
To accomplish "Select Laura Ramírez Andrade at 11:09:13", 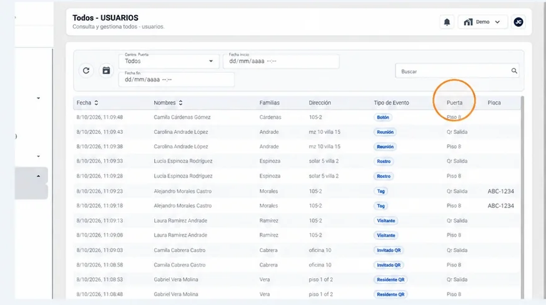I will click(180, 220).
